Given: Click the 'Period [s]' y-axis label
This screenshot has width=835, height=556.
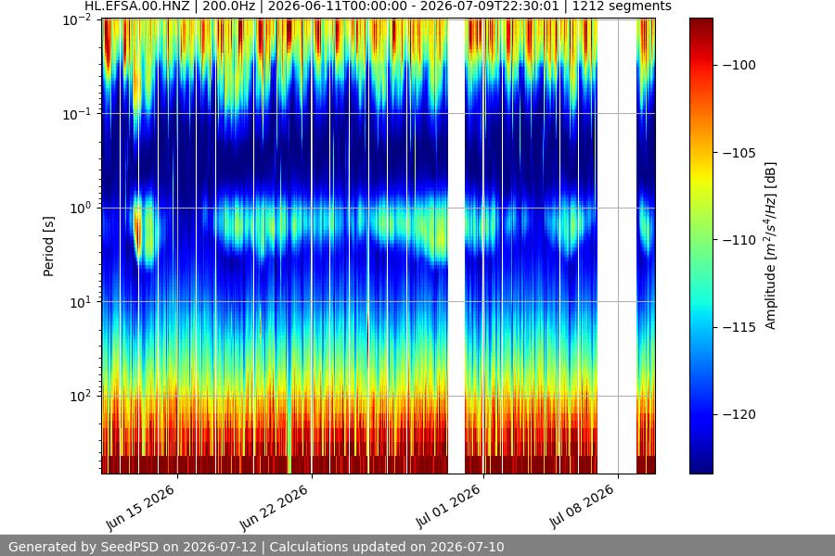Looking at the screenshot, I should (48, 246).
